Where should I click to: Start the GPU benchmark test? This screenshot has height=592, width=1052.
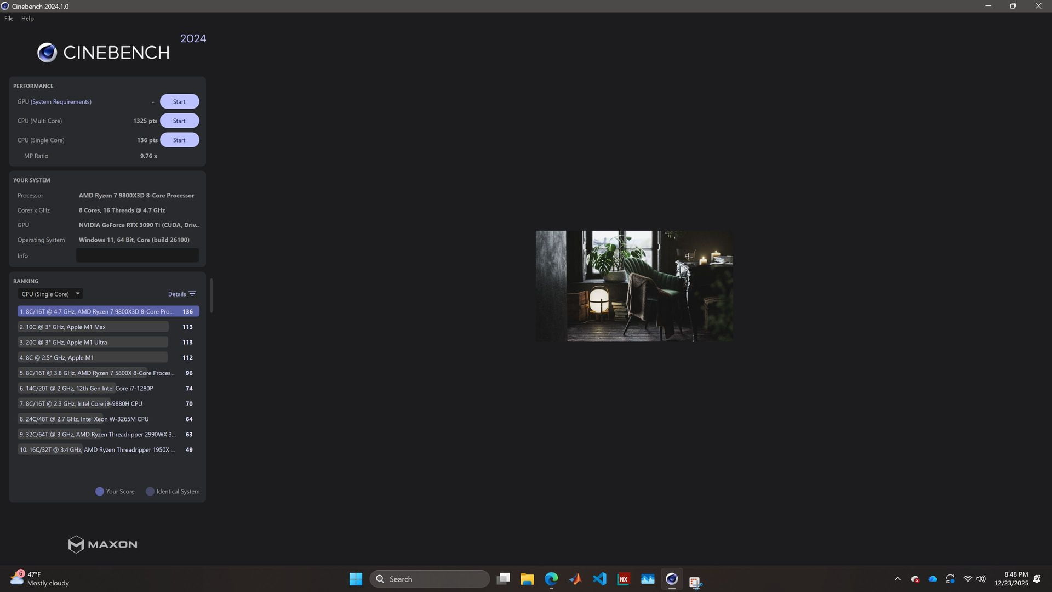tap(179, 101)
